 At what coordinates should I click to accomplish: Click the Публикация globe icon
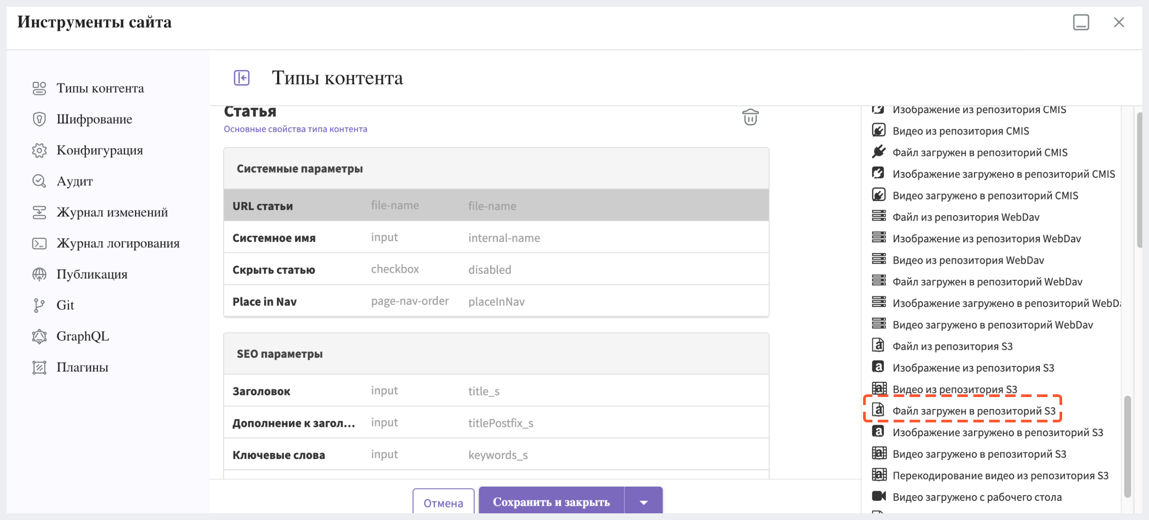39,274
